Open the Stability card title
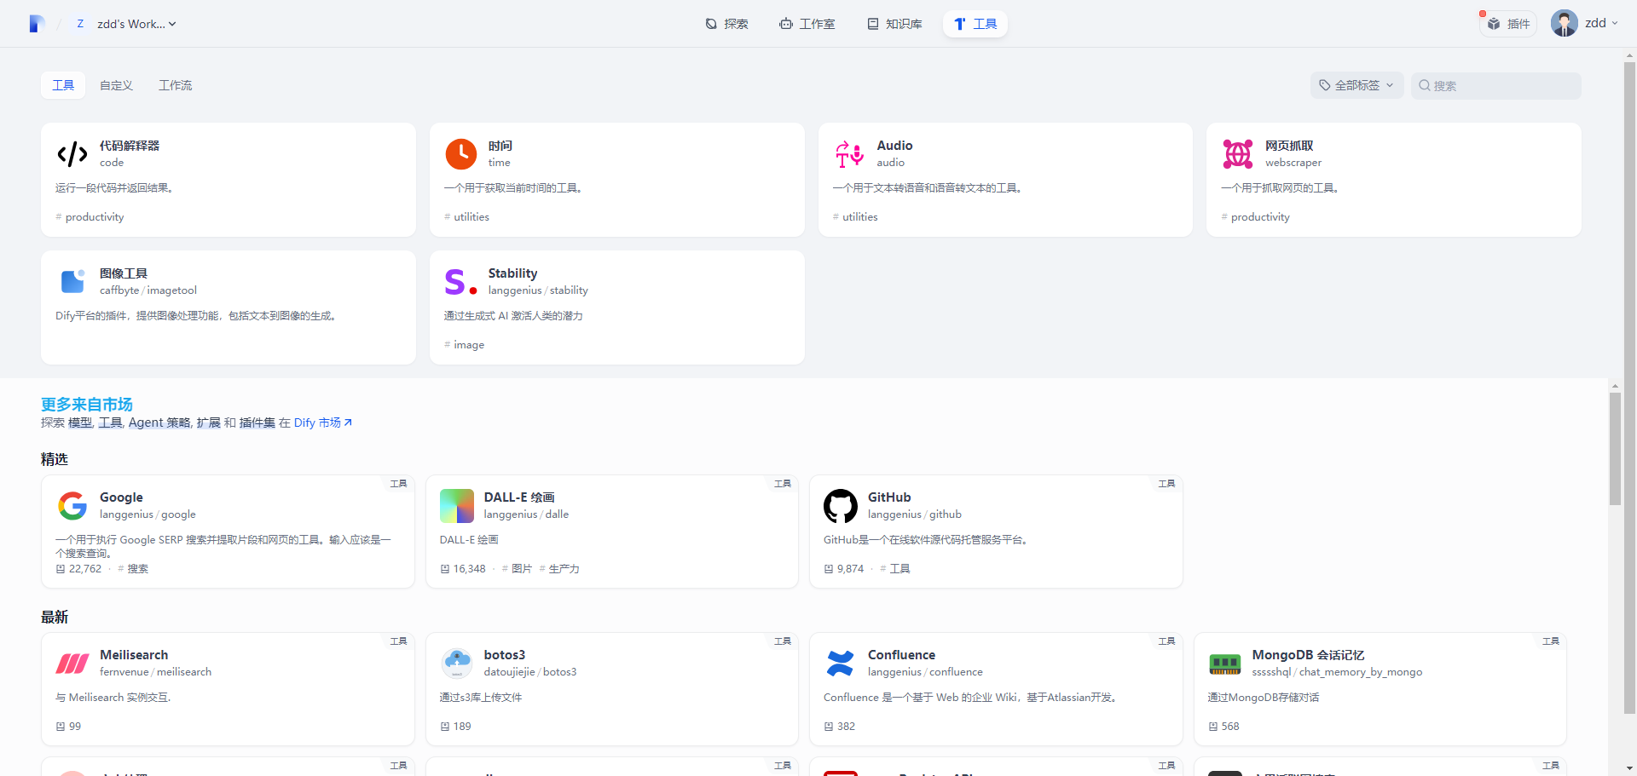 click(512, 273)
